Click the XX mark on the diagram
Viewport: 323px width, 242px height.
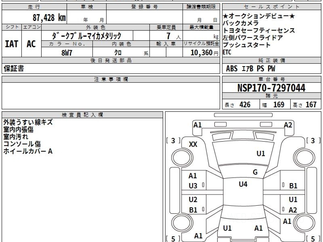[193, 144]
